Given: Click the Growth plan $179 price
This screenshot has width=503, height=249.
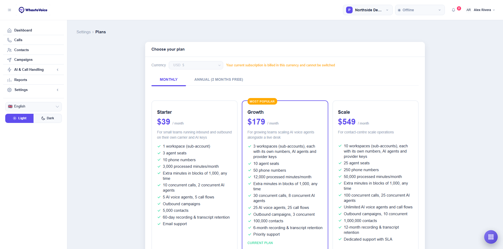Looking at the screenshot, I should coord(256,122).
